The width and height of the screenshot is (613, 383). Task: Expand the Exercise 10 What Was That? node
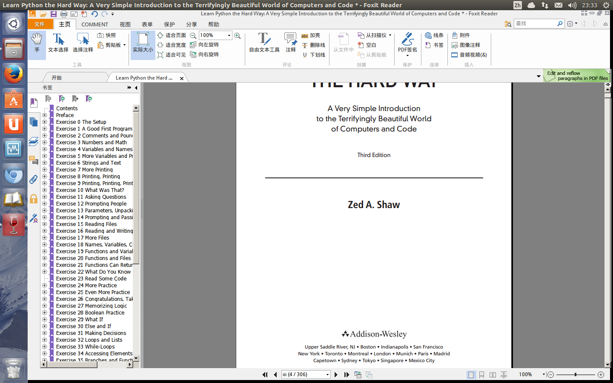[44, 190]
